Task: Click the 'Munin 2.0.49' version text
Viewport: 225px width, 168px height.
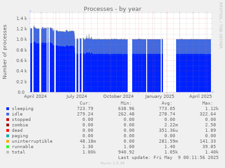Action: tap(113, 163)
